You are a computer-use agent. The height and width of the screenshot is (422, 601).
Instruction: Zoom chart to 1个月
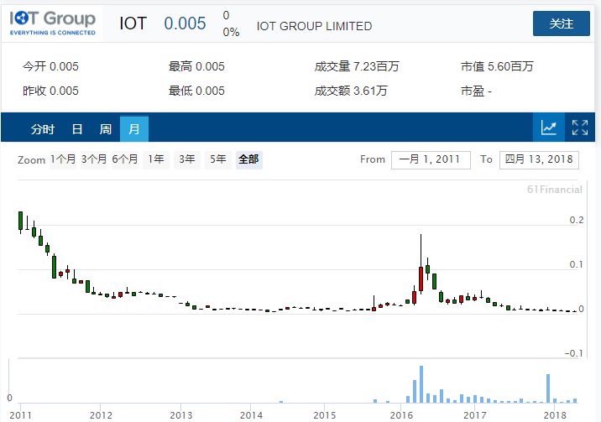tap(63, 159)
